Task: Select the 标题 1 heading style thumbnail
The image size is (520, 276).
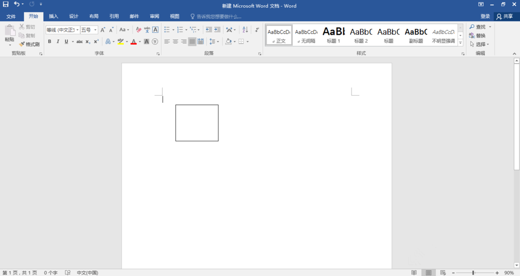Action: click(333, 34)
